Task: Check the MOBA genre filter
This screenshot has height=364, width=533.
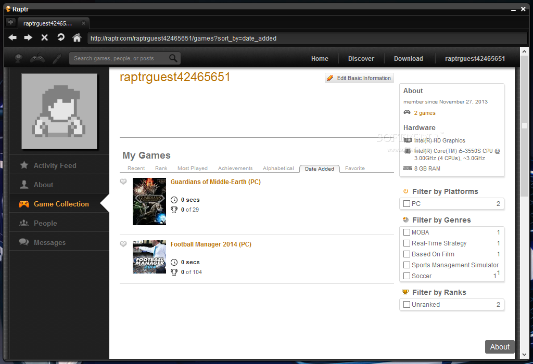Action: [407, 232]
